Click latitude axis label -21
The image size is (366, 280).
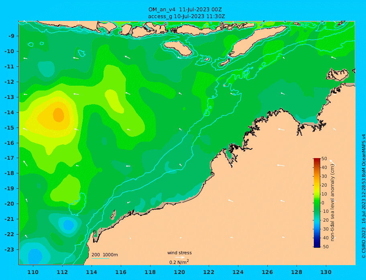pos(10,219)
